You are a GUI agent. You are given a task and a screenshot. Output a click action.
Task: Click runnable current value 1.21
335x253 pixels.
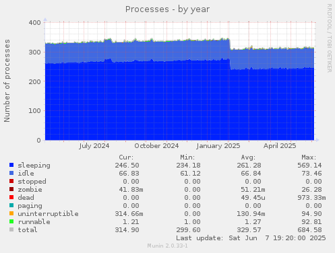tap(131, 222)
